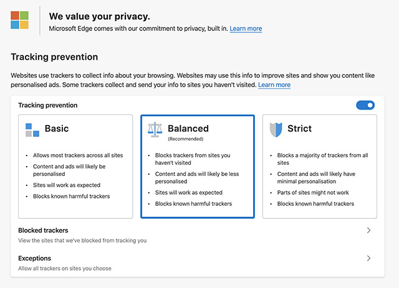Screen dimensions: 399x288
Task: Click the Basic level squares icon
Action: 32,129
